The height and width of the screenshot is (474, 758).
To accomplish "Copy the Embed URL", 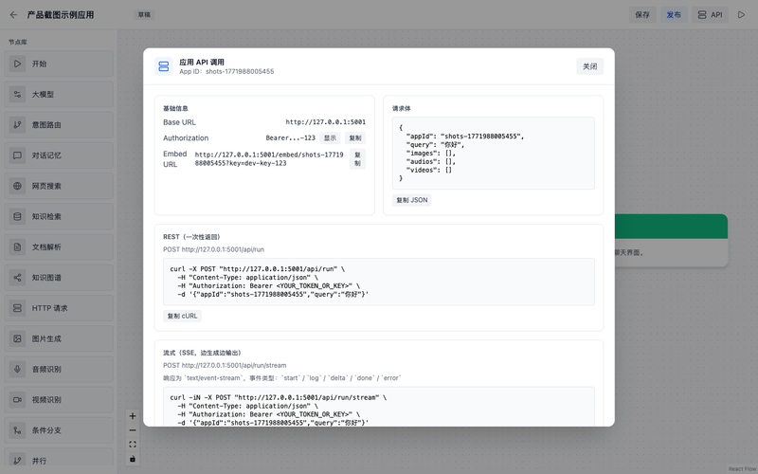I will 358,159.
